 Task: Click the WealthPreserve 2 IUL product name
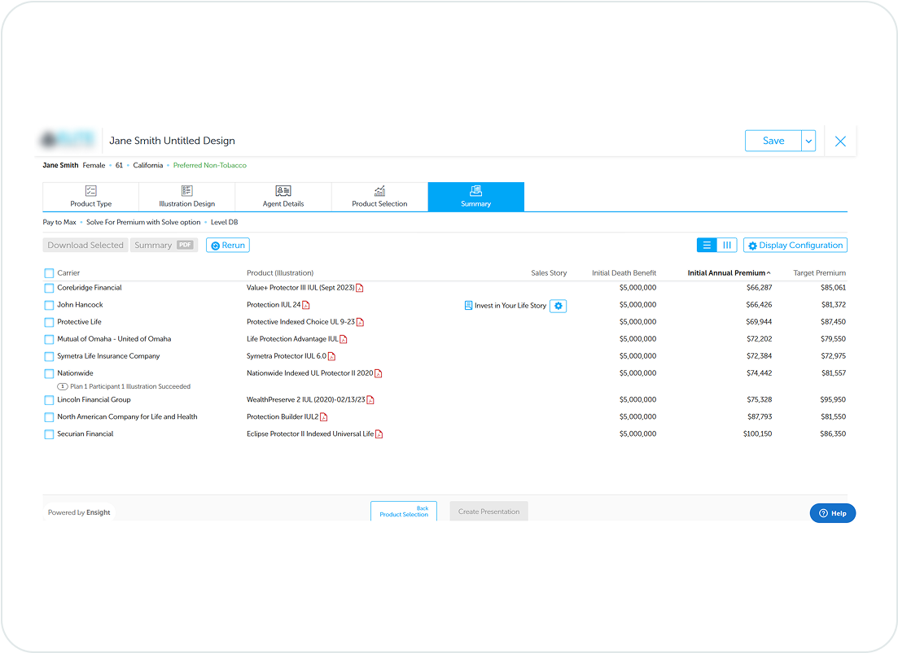[x=306, y=400]
